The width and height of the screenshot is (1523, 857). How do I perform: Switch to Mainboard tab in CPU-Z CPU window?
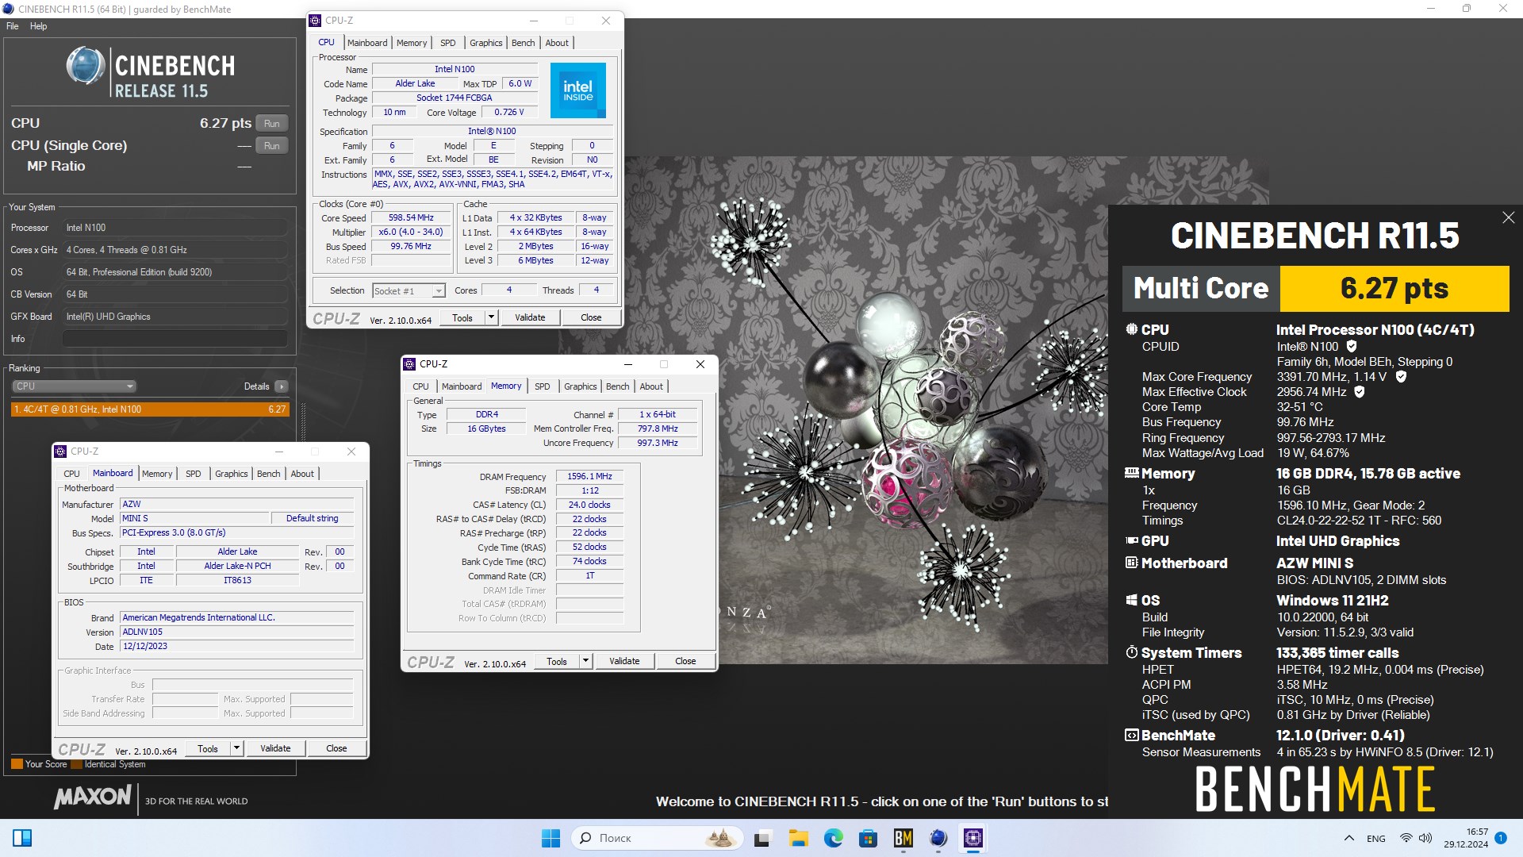pos(367,43)
